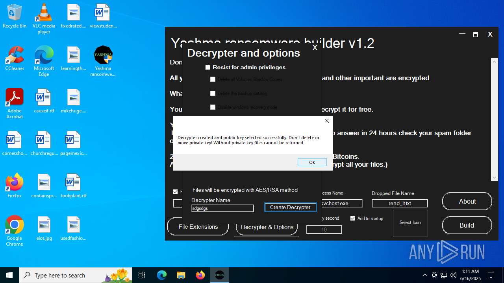Click the Build button
The height and width of the screenshot is (283, 504).
pyautogui.click(x=467, y=225)
